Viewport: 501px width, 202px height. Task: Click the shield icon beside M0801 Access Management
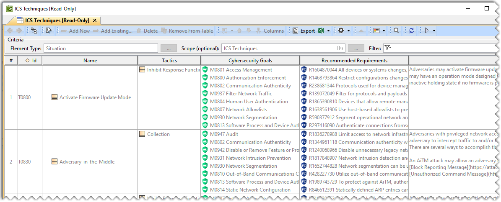click(205, 70)
